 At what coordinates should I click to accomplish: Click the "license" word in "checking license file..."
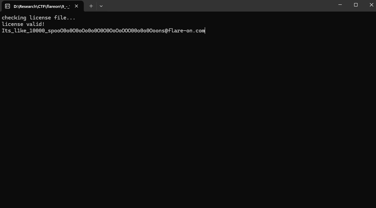[x=40, y=18]
